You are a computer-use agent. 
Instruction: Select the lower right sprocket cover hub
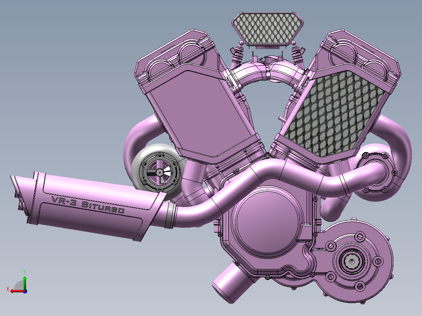click(x=352, y=261)
